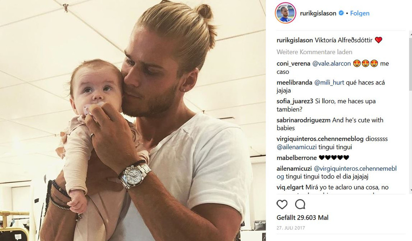View who liked via Gefällt 29.603 Mal
The image size is (412, 241).
[x=303, y=217]
